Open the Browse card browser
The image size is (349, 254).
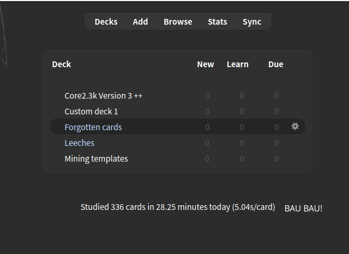(x=178, y=22)
